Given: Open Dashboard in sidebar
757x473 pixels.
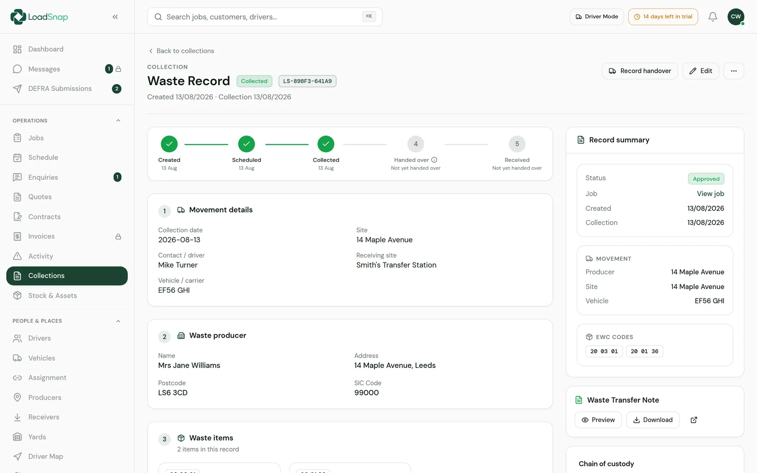Looking at the screenshot, I should [x=67, y=49].
